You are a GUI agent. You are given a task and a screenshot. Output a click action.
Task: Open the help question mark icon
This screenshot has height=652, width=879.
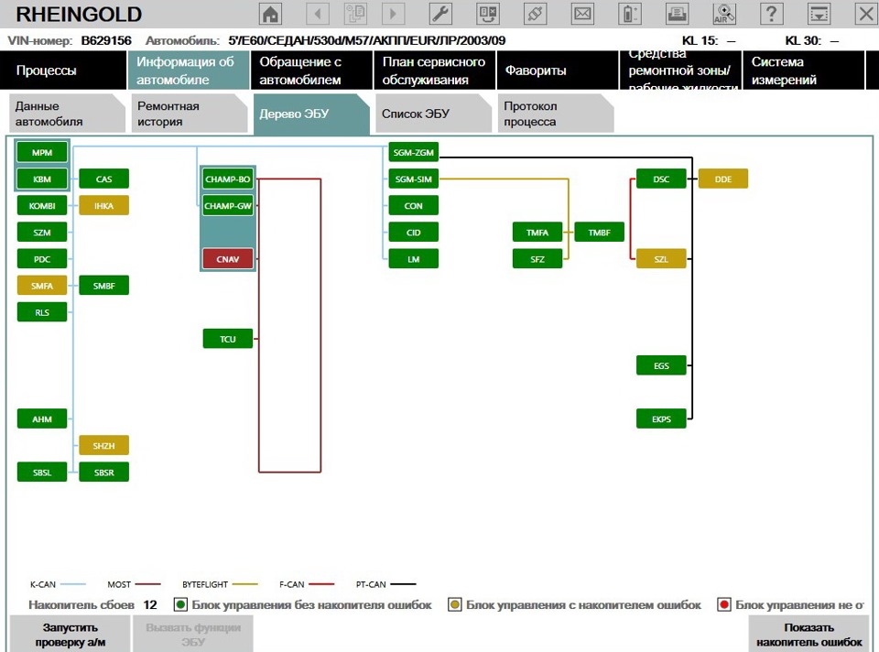click(771, 14)
